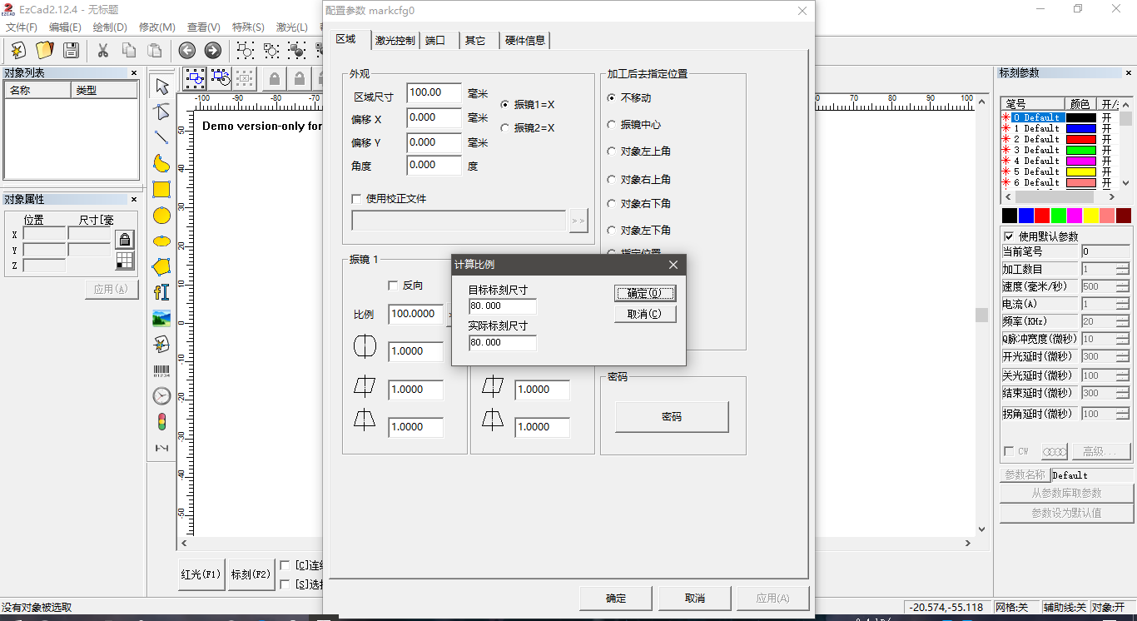The width and height of the screenshot is (1137, 621).
Task: Click the Redo right-arrow toolbar icon
Action: 213,50
